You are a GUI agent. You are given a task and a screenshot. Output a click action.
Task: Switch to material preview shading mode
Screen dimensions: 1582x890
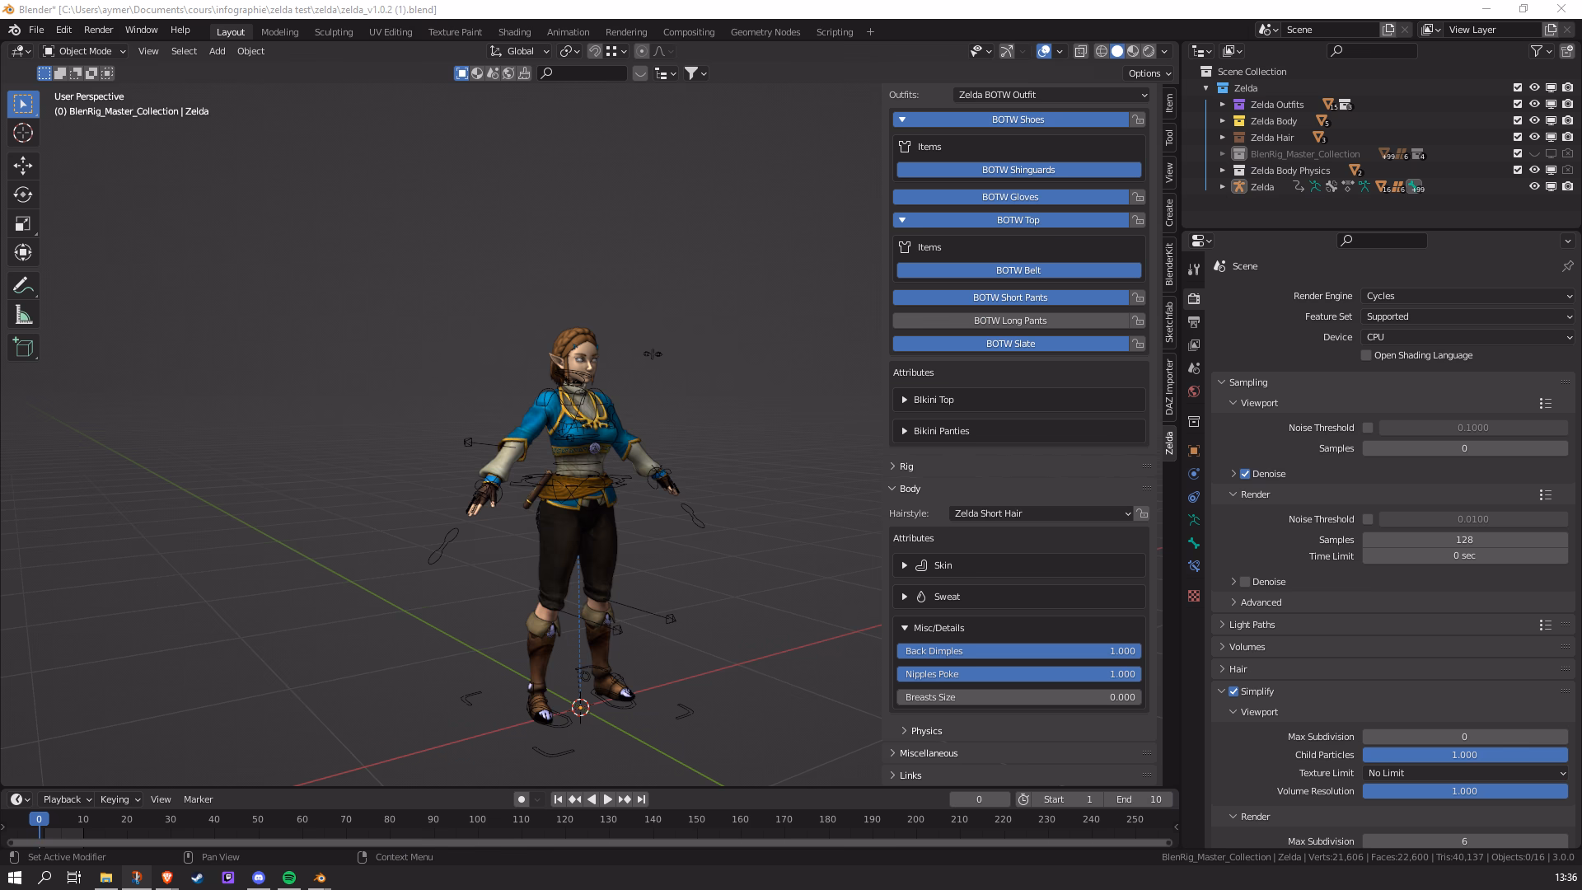pos(1133,51)
